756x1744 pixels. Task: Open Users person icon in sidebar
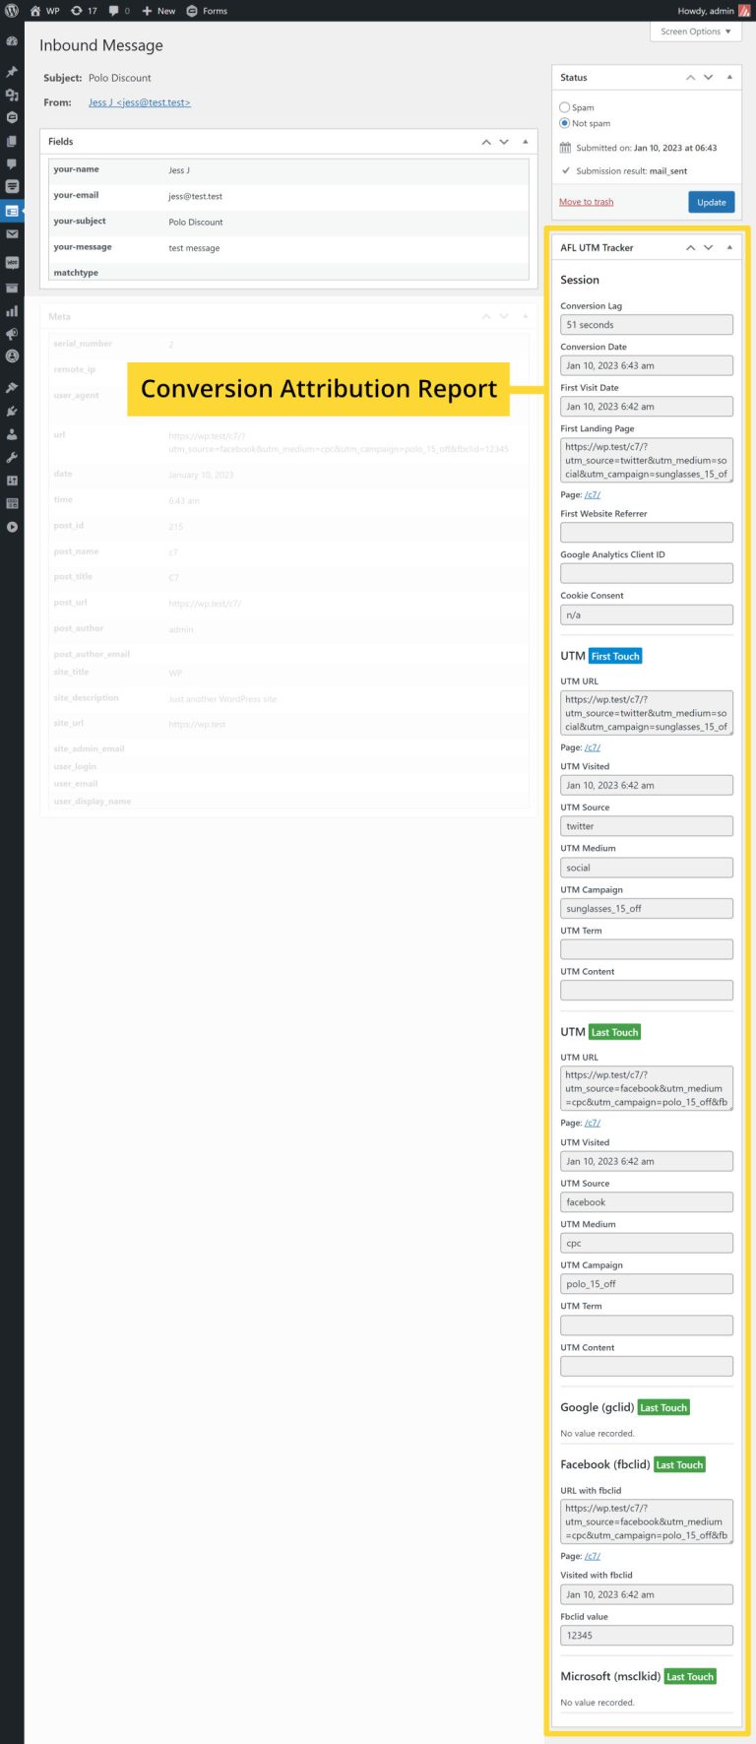pos(12,434)
